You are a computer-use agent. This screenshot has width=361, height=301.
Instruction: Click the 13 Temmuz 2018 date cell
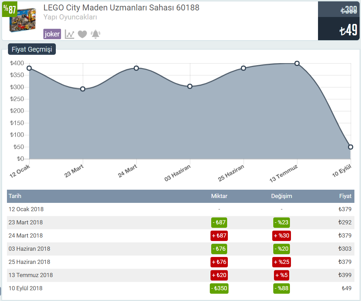point(31,275)
